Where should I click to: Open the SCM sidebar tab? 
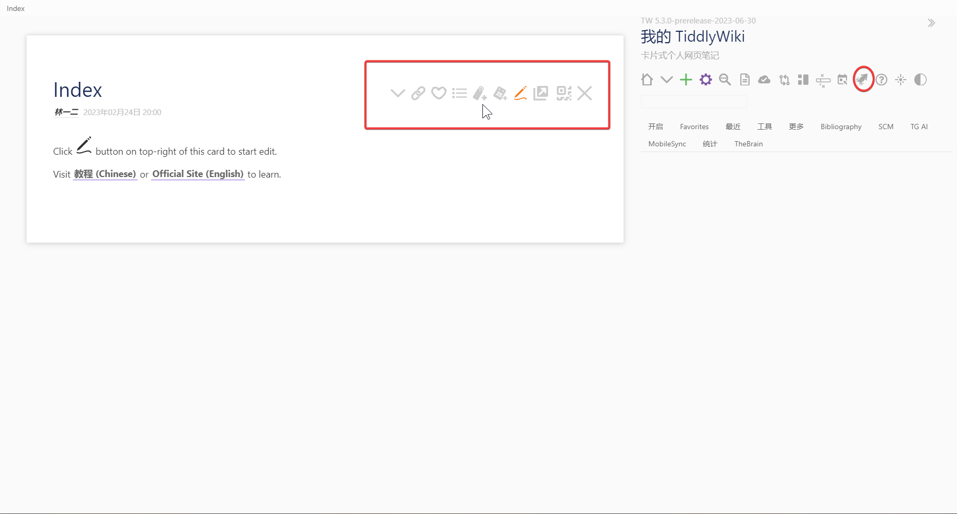[886, 127]
